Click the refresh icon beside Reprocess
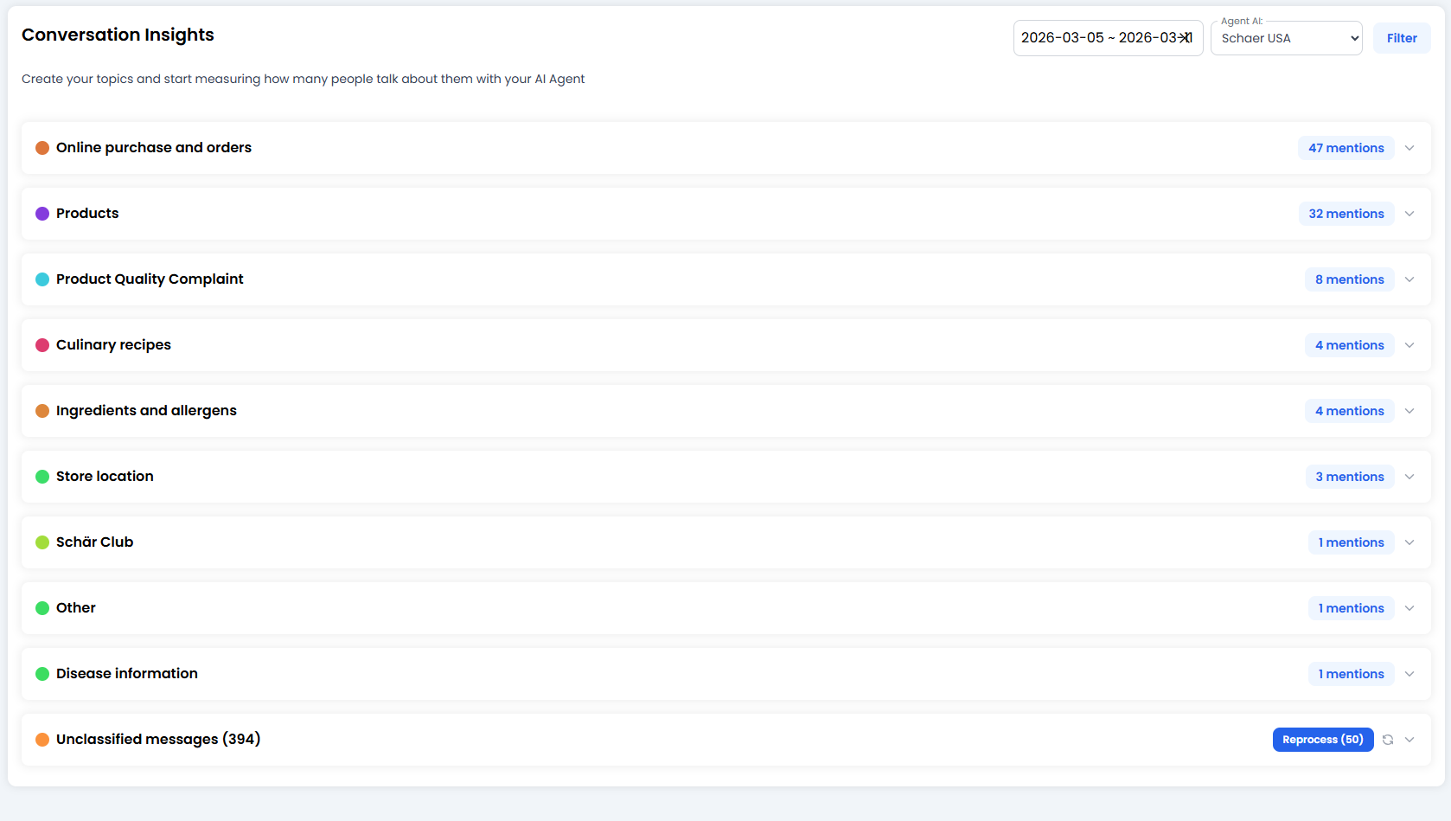This screenshot has height=821, width=1451. 1388,740
